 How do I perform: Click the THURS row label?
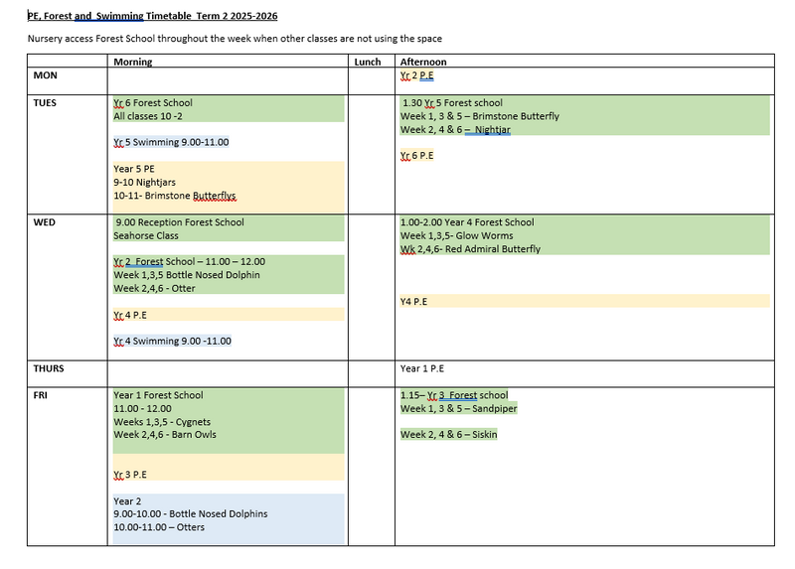[x=49, y=368]
